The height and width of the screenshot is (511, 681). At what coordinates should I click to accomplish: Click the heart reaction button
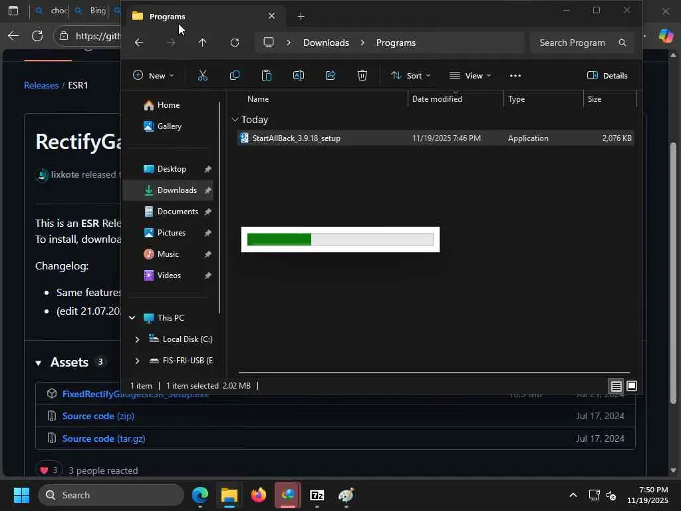tap(49, 470)
